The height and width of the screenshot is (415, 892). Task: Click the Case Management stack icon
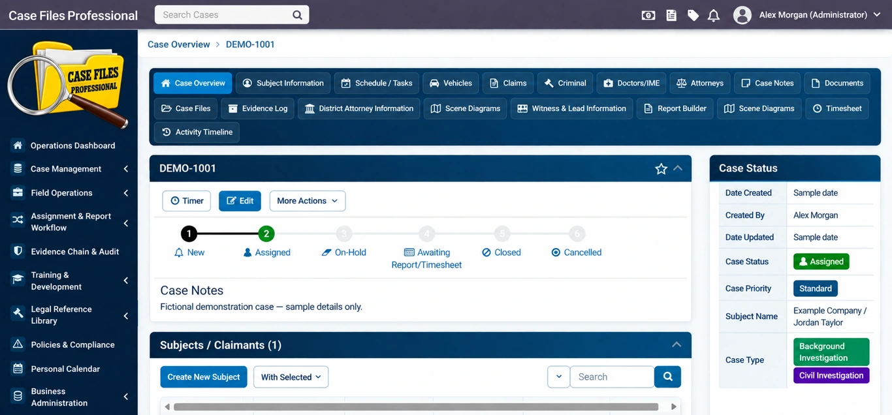point(18,168)
